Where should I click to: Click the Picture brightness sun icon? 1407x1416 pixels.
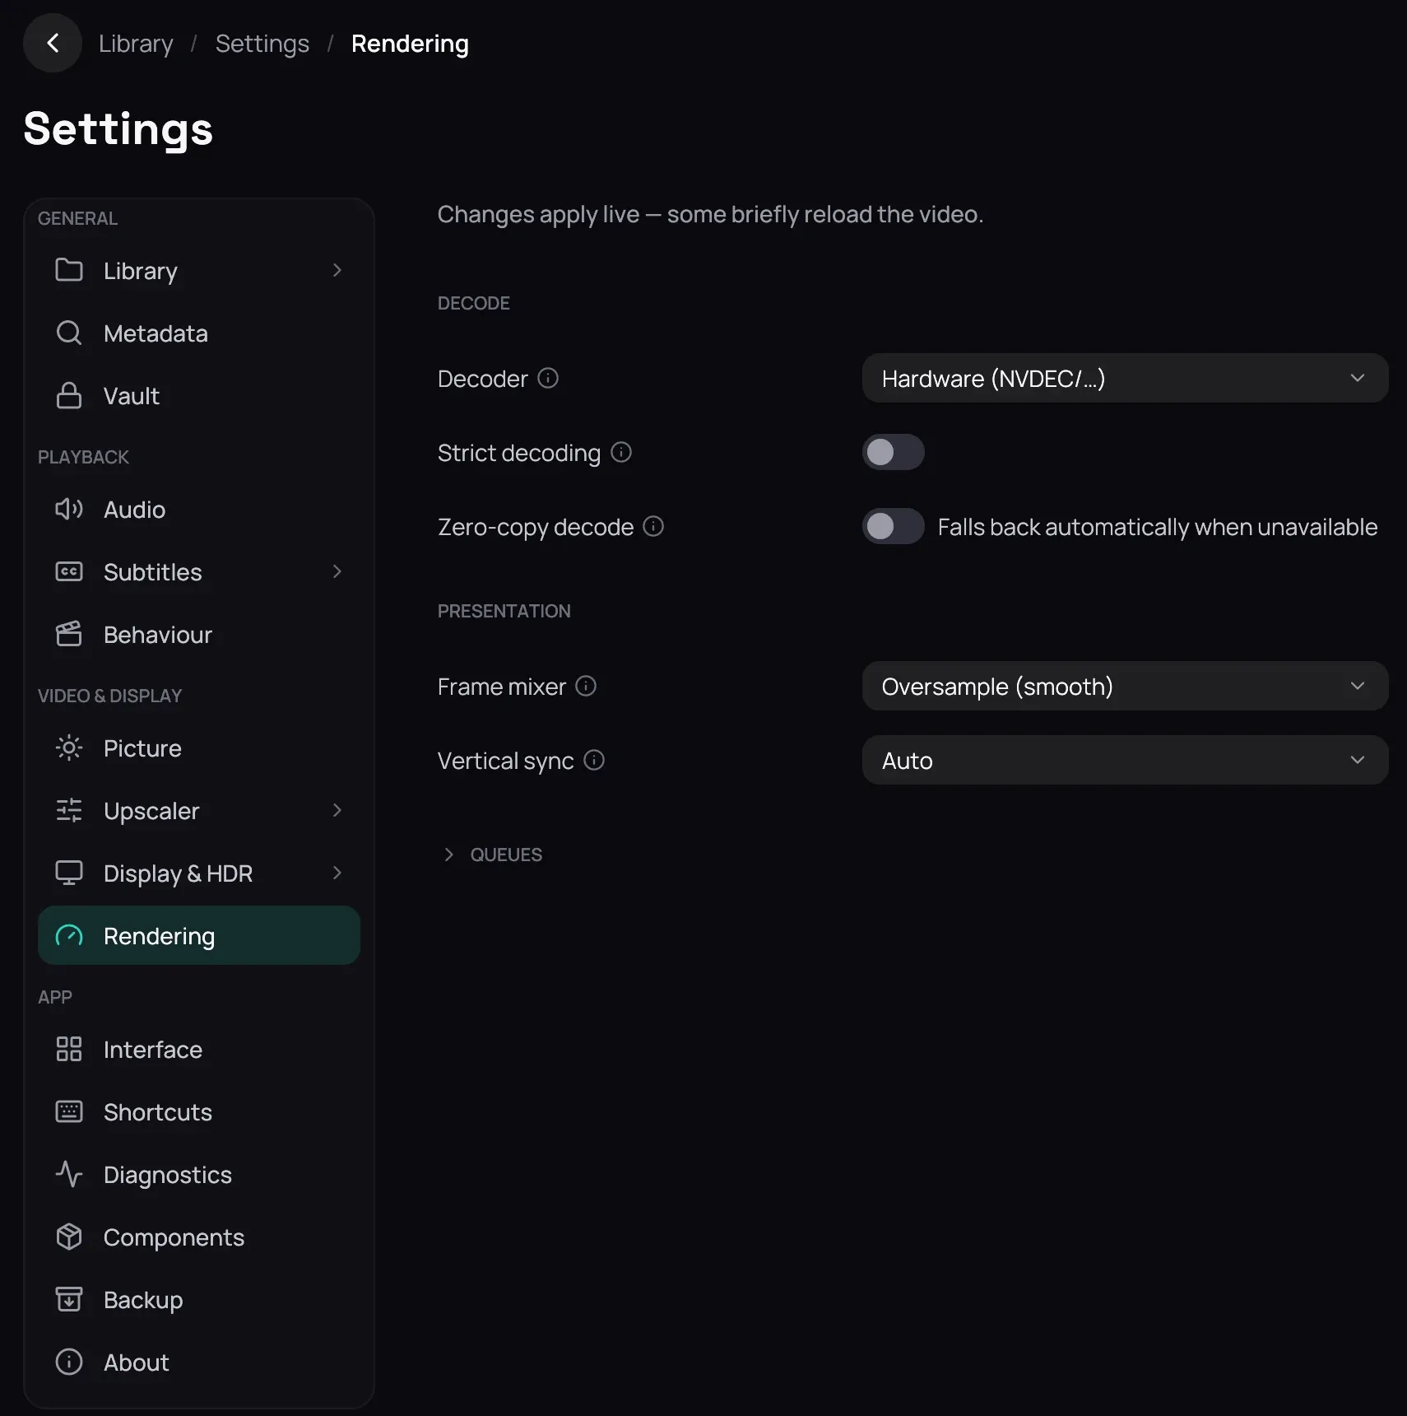(x=69, y=748)
